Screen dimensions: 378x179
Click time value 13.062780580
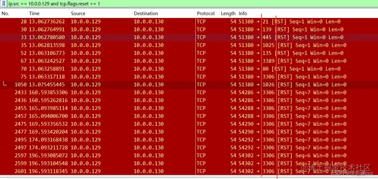pyautogui.click(x=47, y=38)
